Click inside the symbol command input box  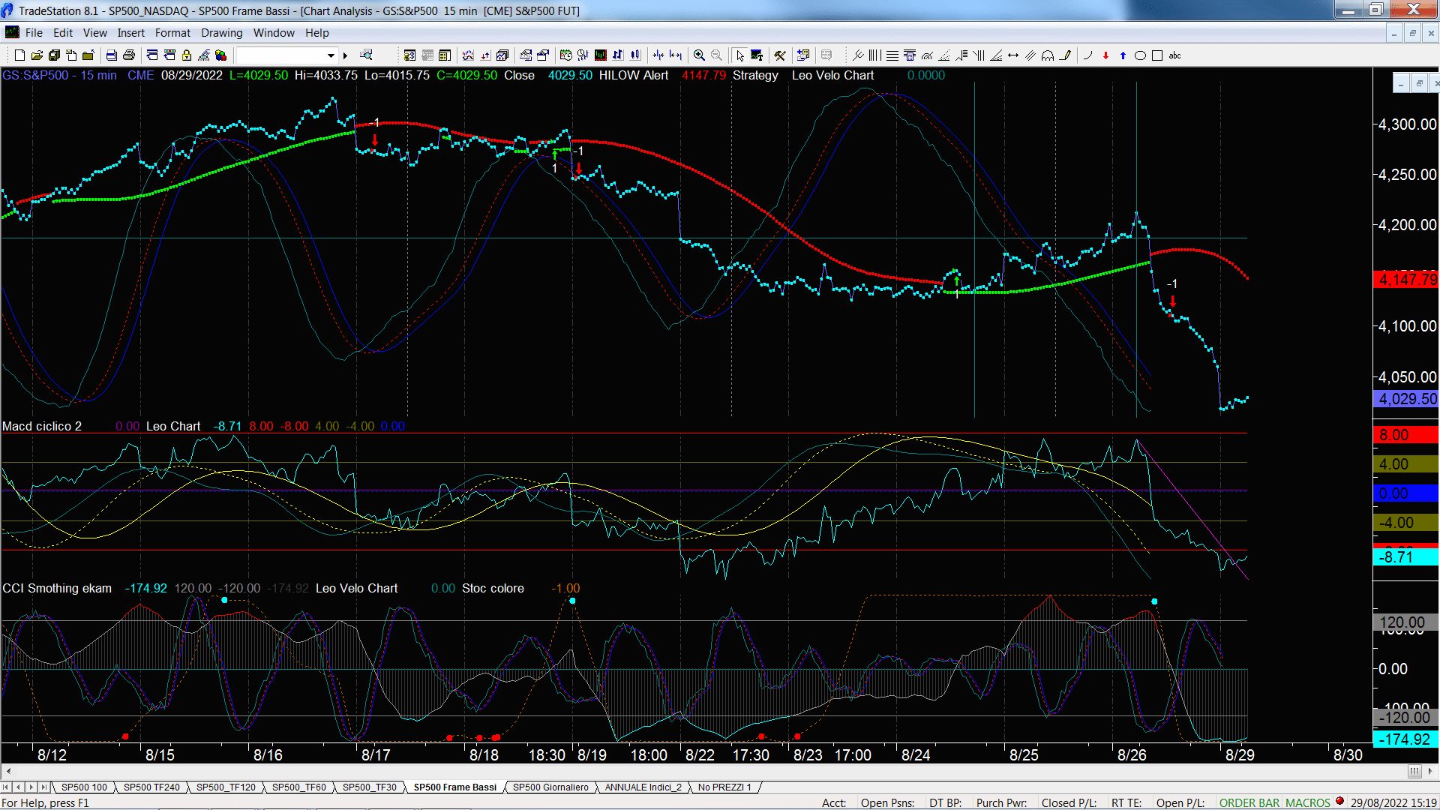[x=280, y=55]
